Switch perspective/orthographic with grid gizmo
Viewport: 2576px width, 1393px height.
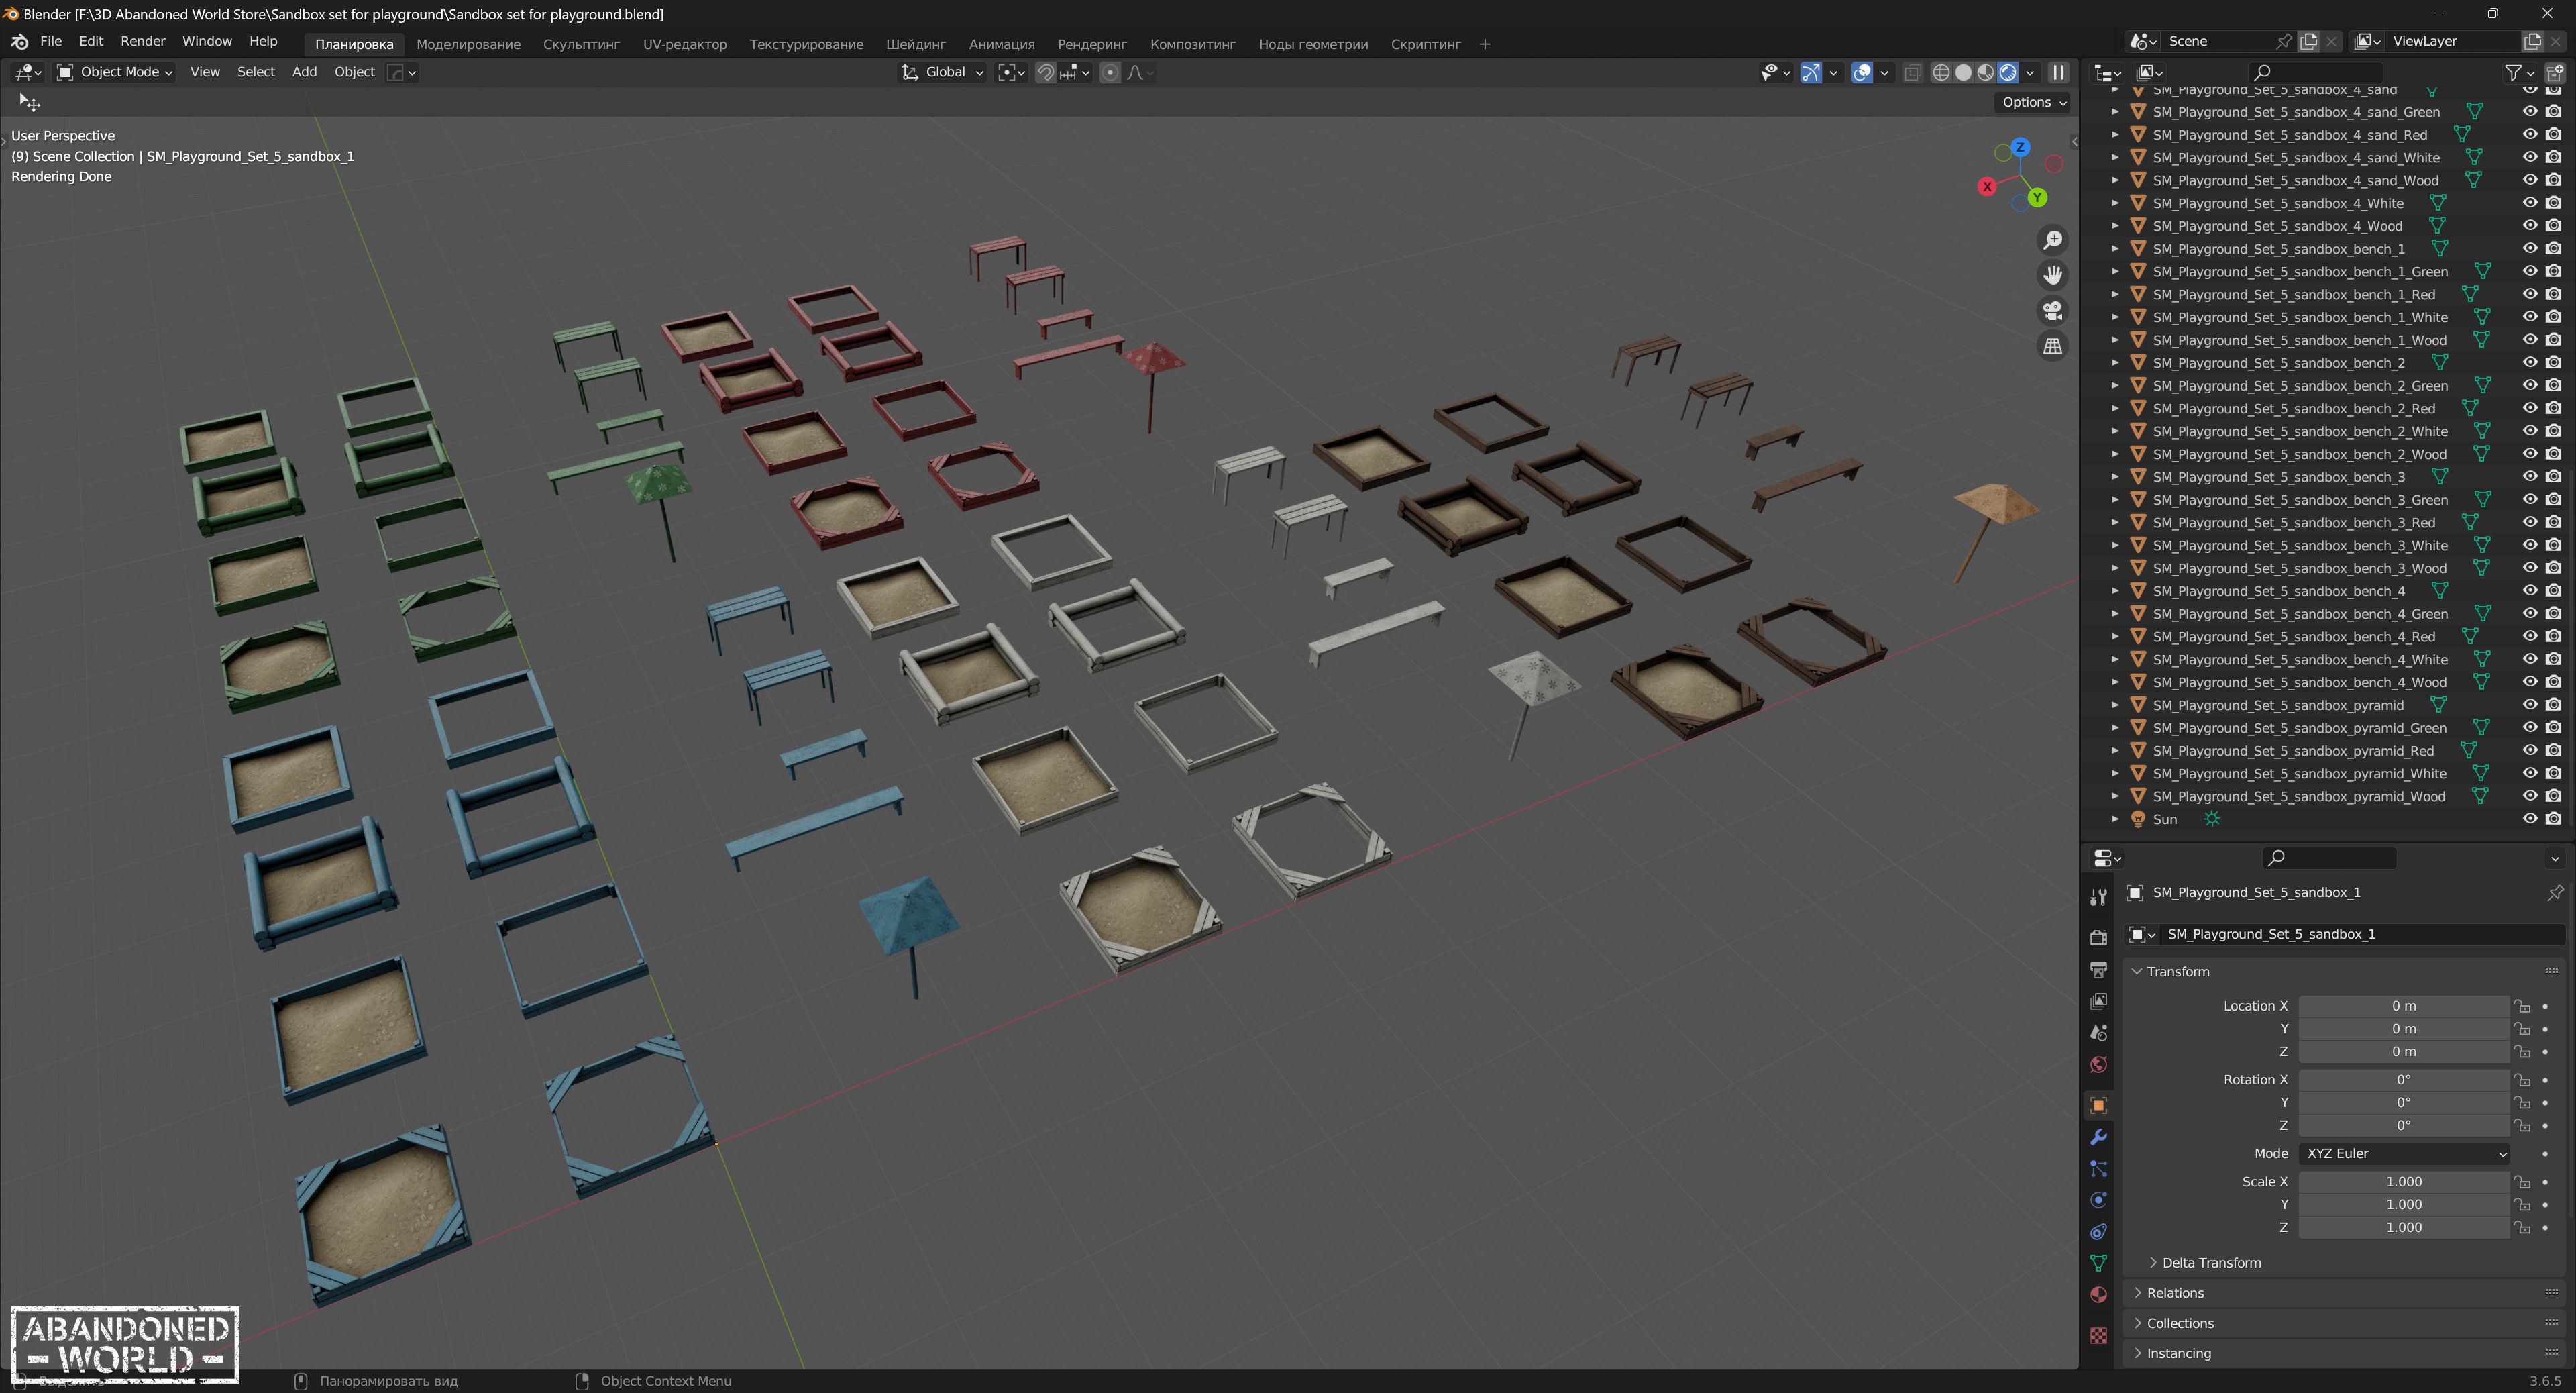(2052, 346)
